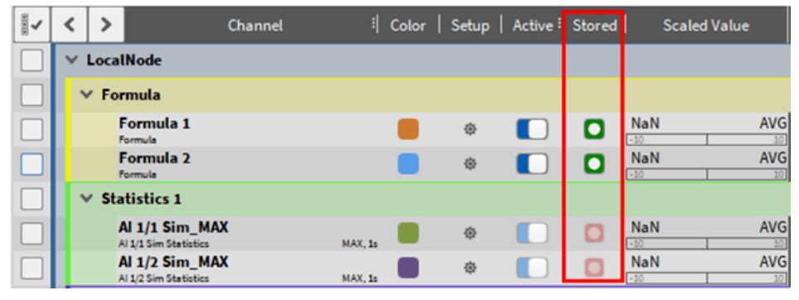
Task: Open setup gear for Formula 2
Action: (469, 164)
